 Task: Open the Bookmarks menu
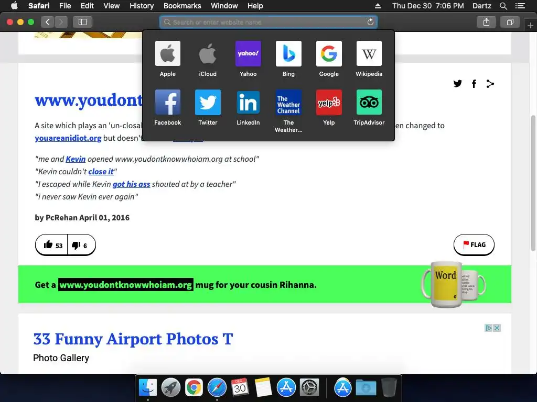point(182,6)
